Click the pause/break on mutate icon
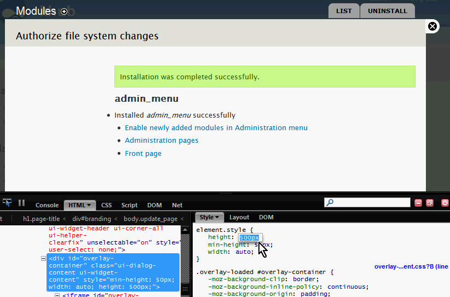Viewport: 450px width, 297px height. (x=22, y=203)
